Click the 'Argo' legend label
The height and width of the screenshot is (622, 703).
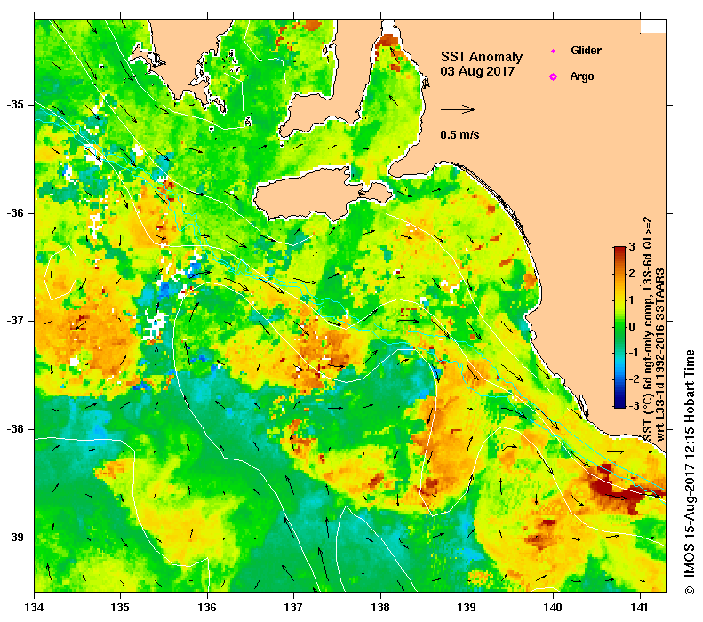582,76
